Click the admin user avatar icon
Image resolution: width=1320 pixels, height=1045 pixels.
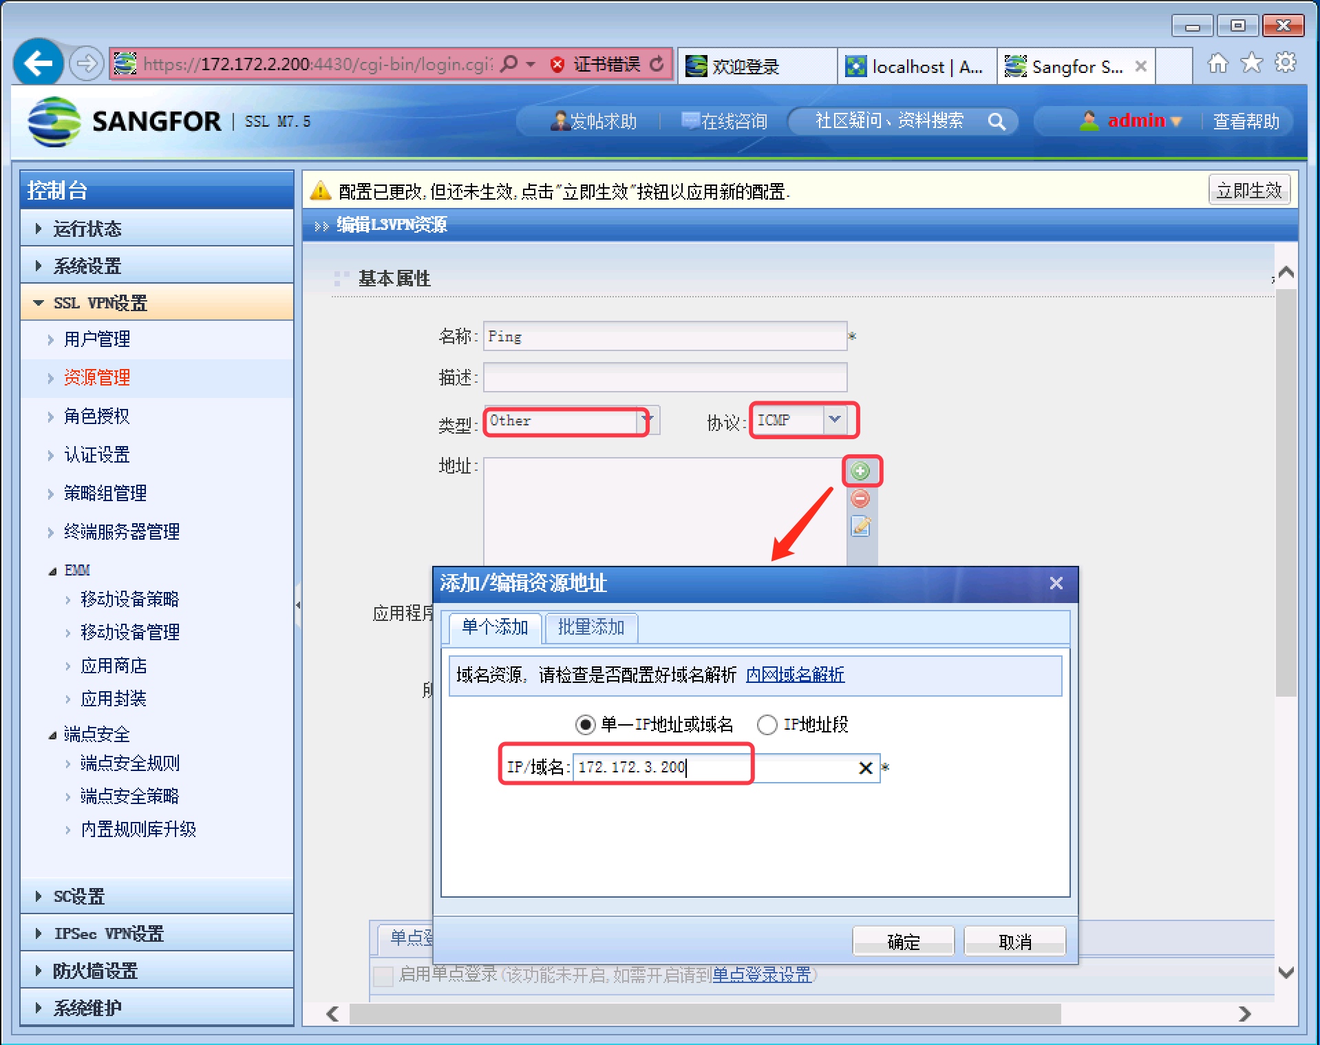click(1089, 121)
